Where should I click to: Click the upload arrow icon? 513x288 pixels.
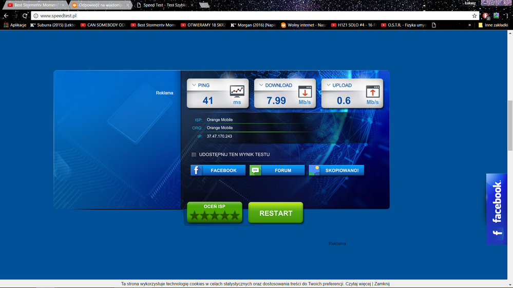tap(373, 91)
